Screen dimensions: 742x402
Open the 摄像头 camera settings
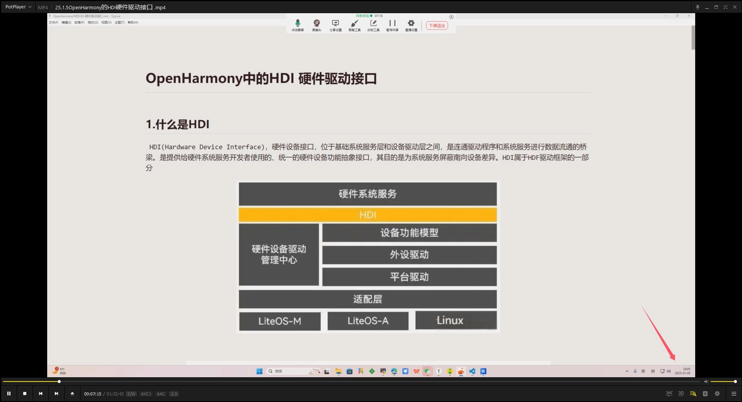coord(316,24)
